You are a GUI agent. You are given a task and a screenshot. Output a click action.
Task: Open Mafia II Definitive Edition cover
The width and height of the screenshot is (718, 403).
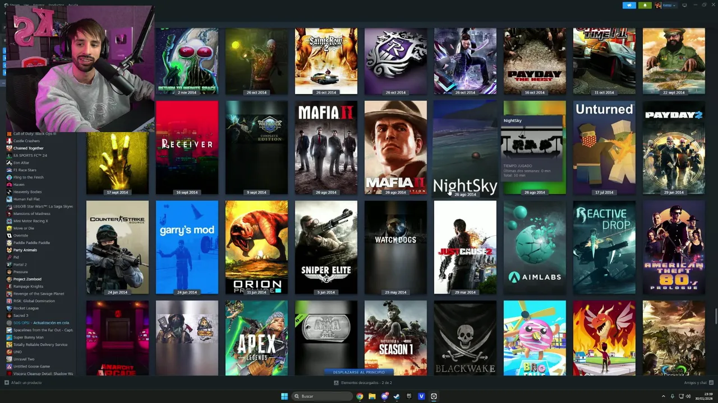coord(395,147)
